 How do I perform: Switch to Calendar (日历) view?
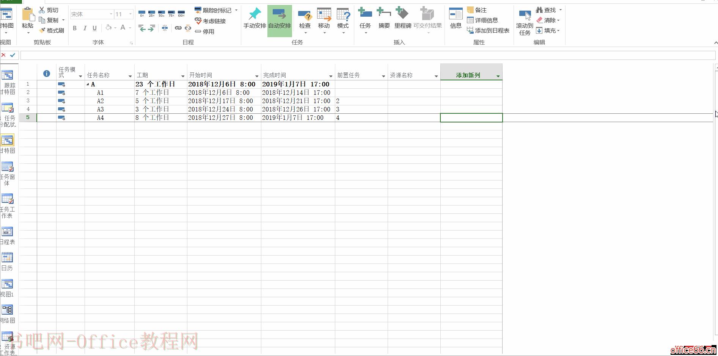click(x=8, y=262)
